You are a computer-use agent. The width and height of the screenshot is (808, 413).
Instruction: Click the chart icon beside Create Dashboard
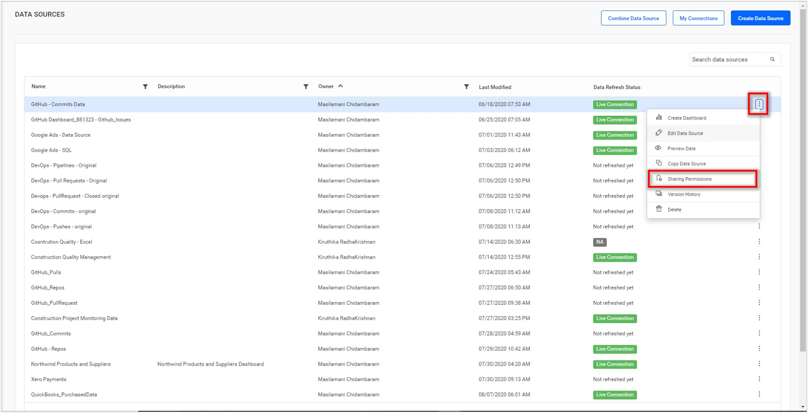(659, 117)
